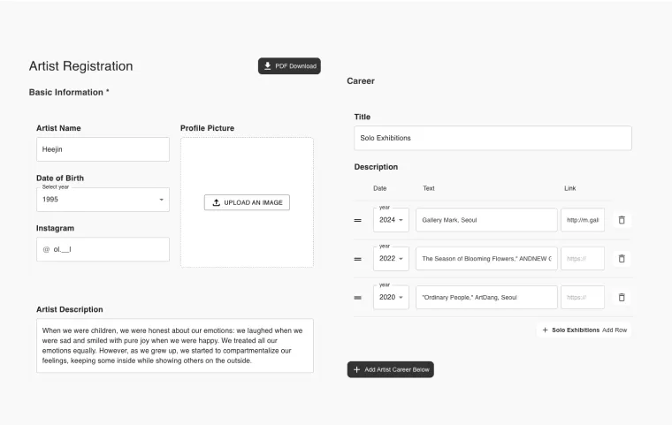Click the Artist Name input field
Viewport: 672px width, 425px height.
[x=103, y=149]
